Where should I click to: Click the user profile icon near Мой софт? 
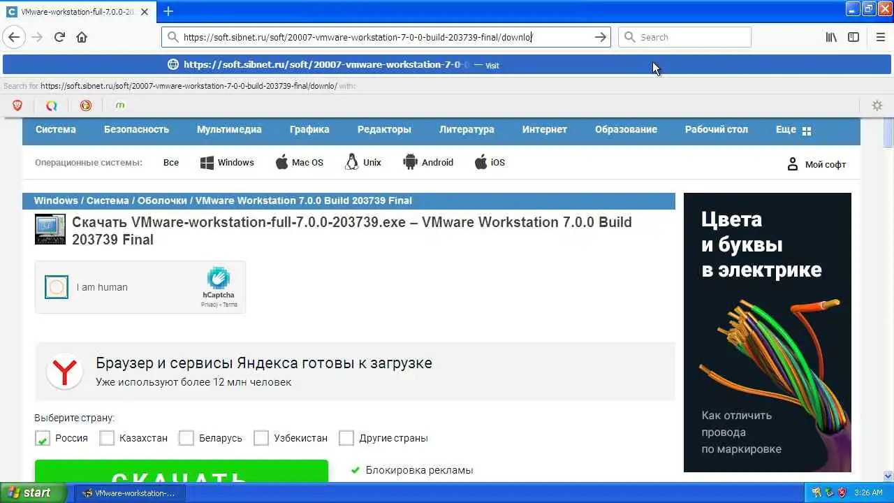[x=793, y=164]
